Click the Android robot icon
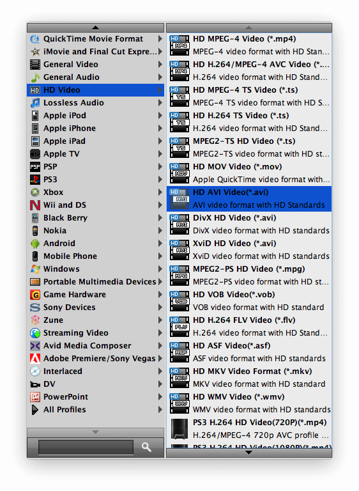Viewport: 359px width, 491px height. [34, 244]
